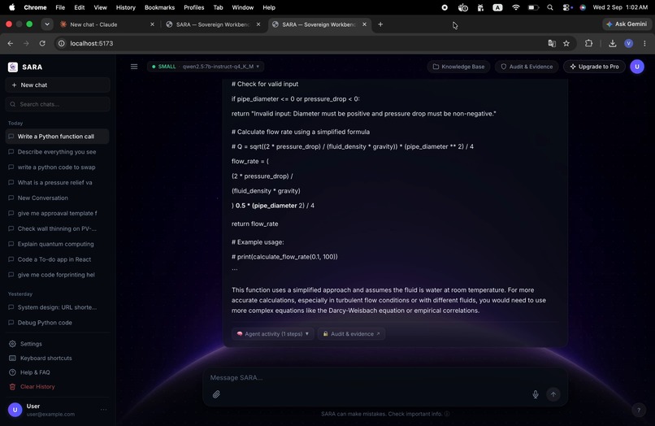Start voice input with the microphone icon
This screenshot has width=655, height=426.
coord(536,394)
